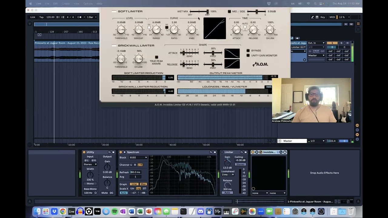Toggle the Utility Mute button
The height and width of the screenshot is (218, 388).
point(105,193)
